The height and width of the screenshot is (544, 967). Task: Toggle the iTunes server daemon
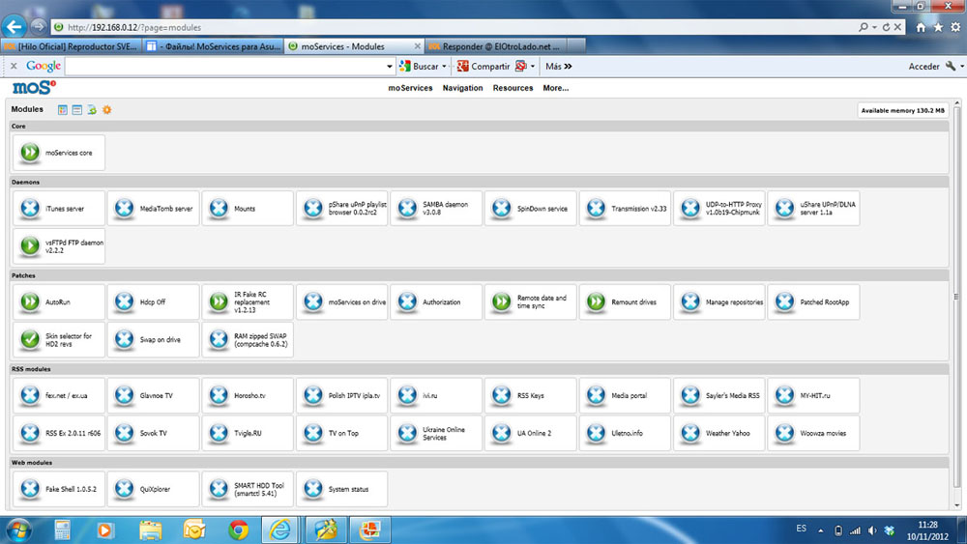[30, 209]
